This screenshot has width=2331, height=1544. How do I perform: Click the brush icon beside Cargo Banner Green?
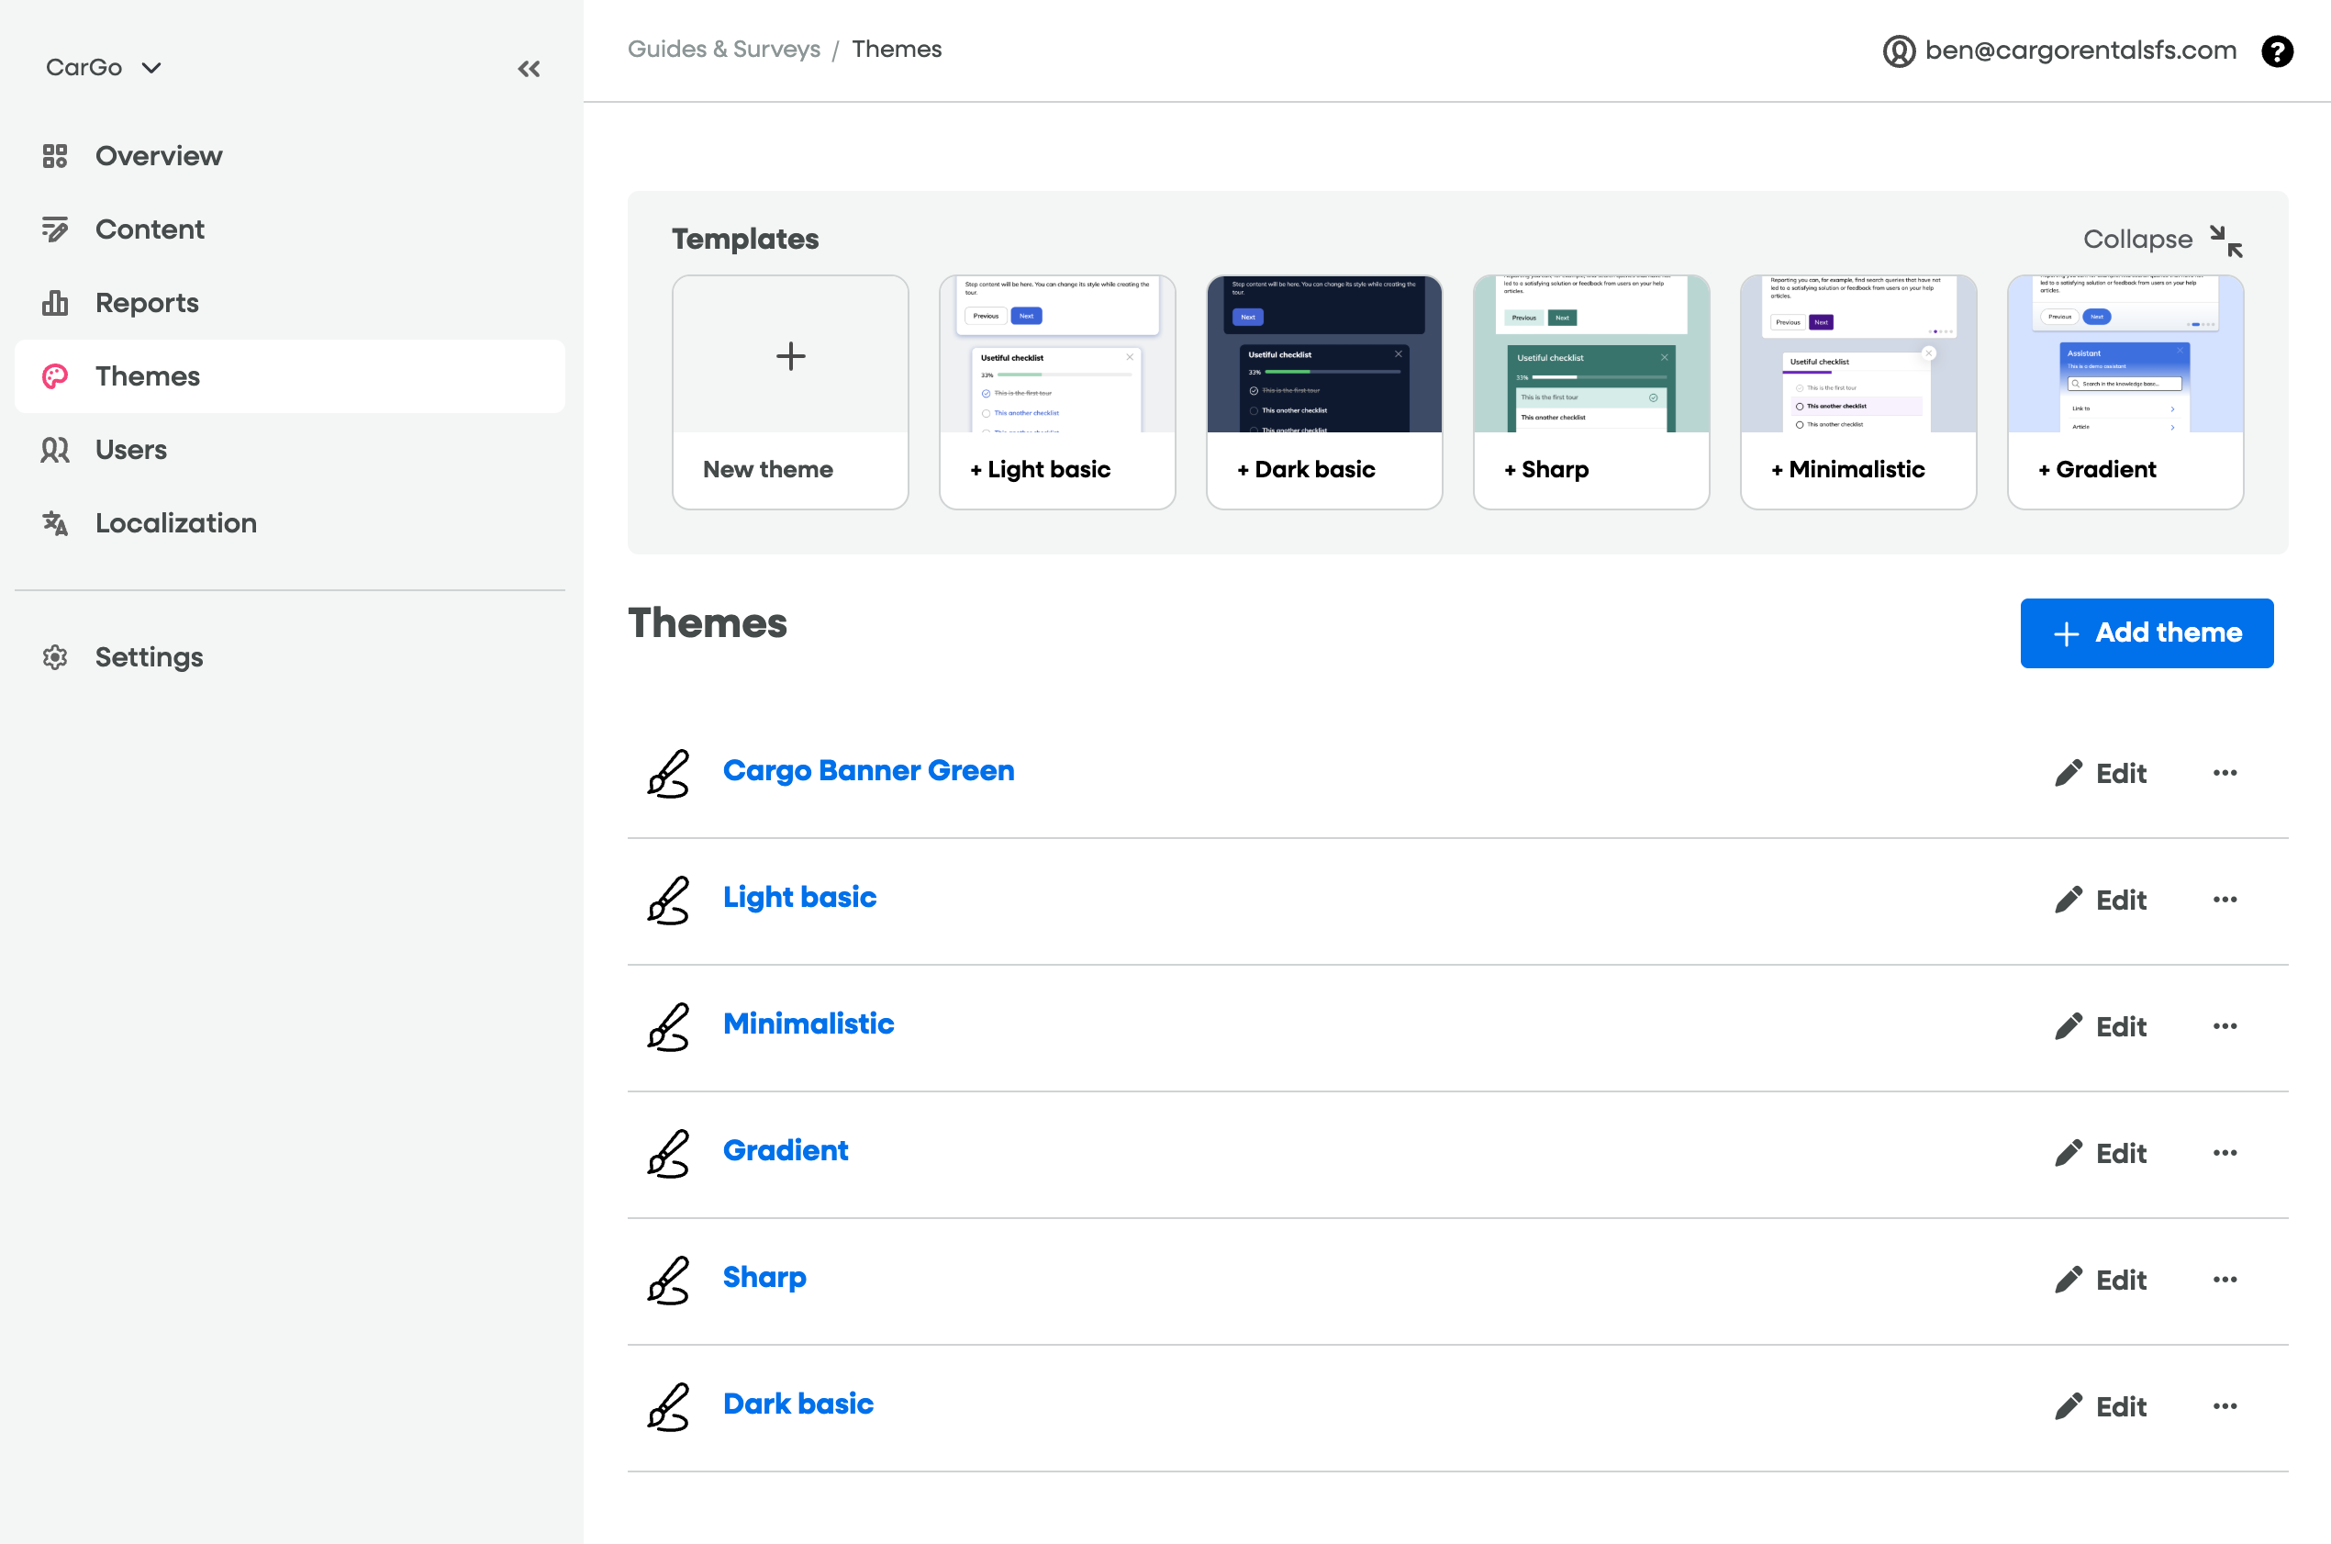(x=668, y=773)
